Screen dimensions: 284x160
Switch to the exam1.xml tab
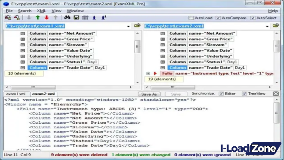pos(16,94)
